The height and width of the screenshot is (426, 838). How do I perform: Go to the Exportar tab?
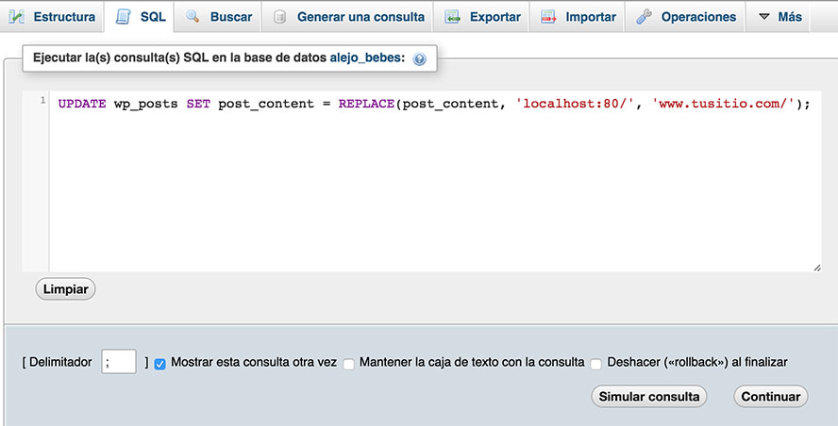482,17
